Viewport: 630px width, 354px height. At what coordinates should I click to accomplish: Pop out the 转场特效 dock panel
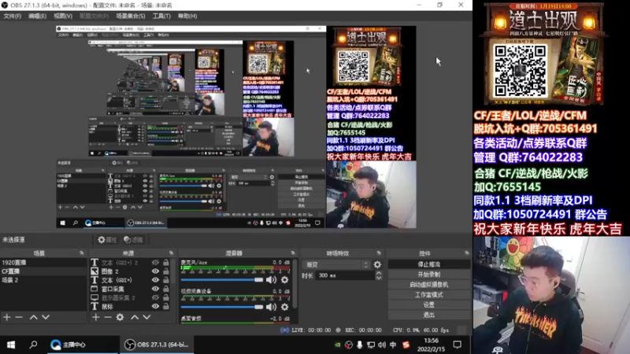click(379, 253)
